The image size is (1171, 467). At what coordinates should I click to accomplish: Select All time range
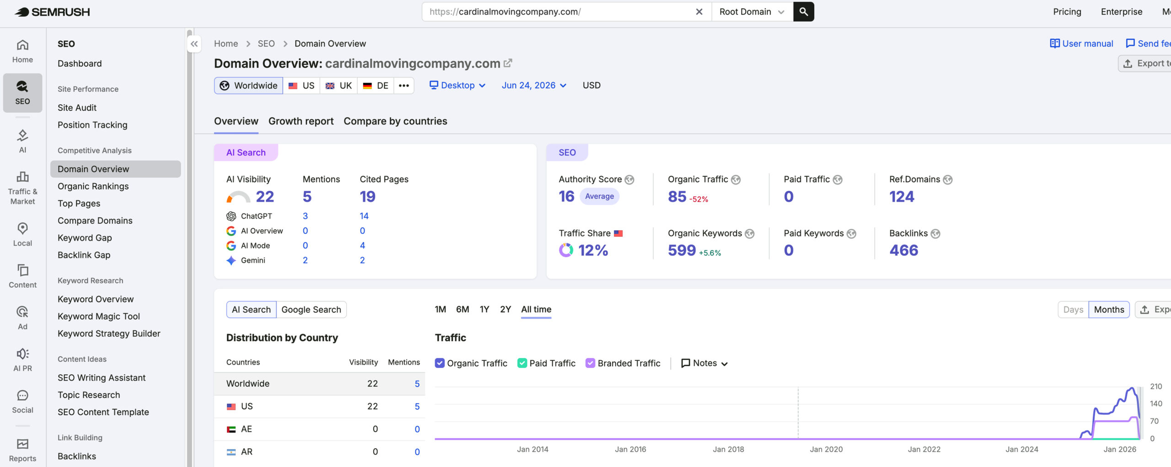(536, 310)
